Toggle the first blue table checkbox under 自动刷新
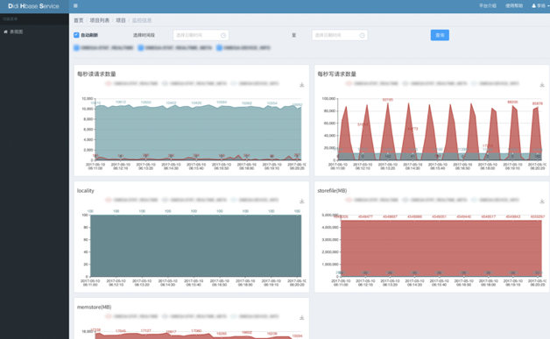The height and width of the screenshot is (339, 550). 76,47
